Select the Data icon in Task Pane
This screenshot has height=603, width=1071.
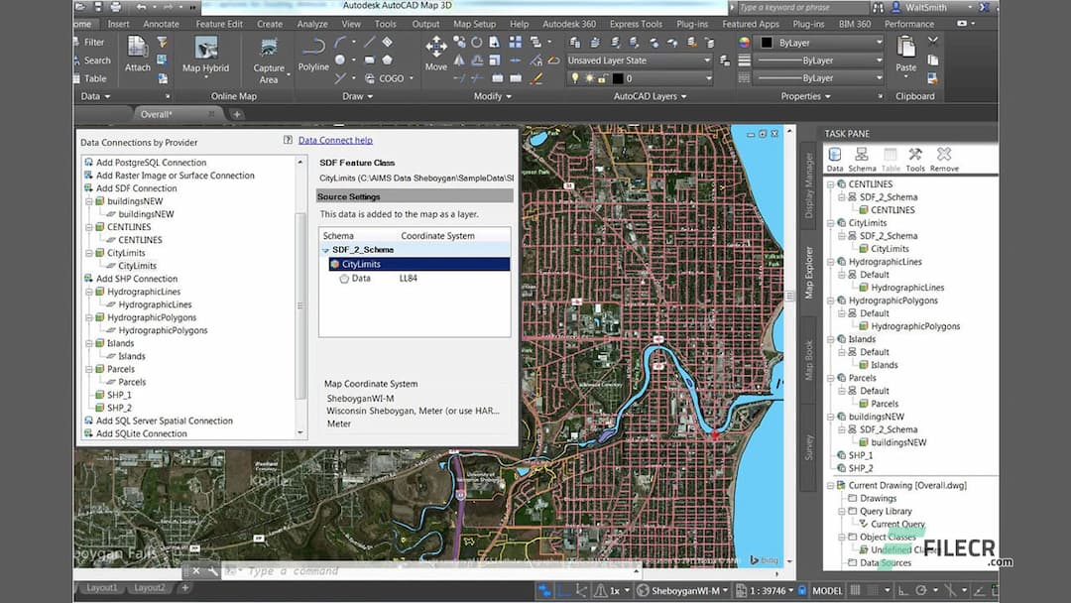[834, 157]
